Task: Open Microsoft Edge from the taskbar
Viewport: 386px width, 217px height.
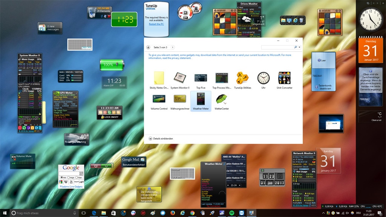Action: tap(94, 213)
